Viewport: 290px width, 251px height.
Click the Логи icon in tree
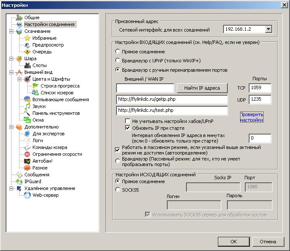click(27, 140)
